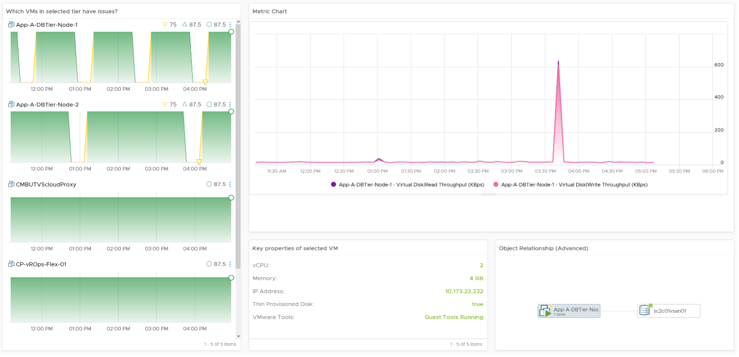This screenshot has width=739, height=357.
Task: Click the green current-value circle icon for App-A-DBTier-Node-1
Action: (x=209, y=24)
